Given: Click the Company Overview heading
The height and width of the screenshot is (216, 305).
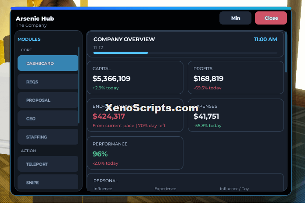Looking at the screenshot, I should pos(124,39).
